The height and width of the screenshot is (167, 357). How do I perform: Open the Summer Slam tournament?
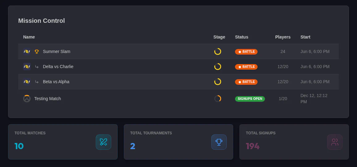[x=57, y=51]
